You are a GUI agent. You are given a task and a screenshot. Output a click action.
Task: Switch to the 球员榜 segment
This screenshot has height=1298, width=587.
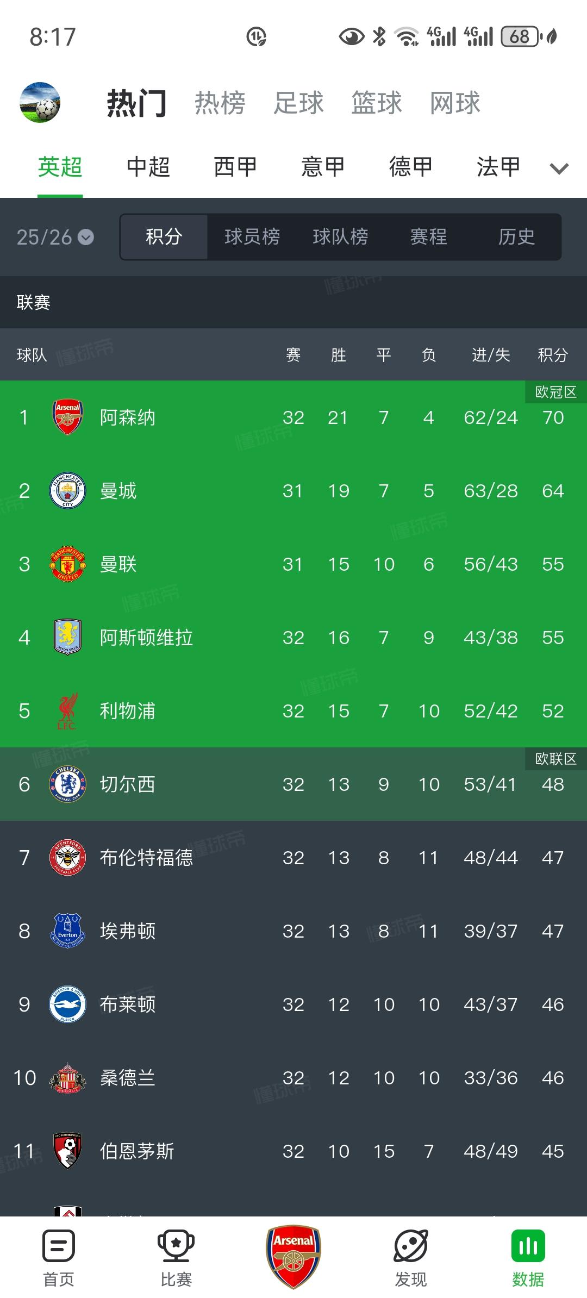pyautogui.click(x=252, y=237)
